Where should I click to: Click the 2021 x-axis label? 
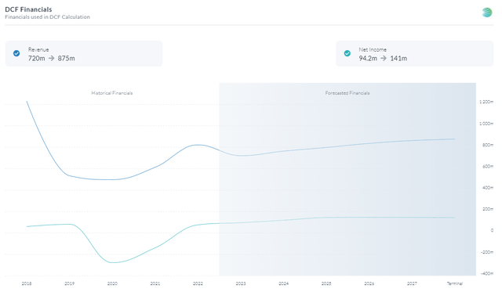[x=155, y=283]
